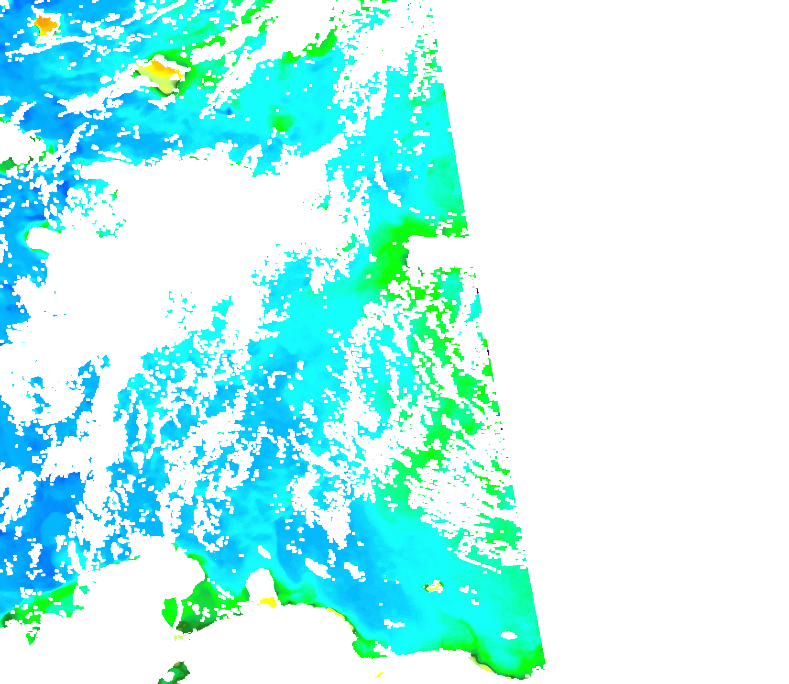Click the small yellow-green island in the lower right
The image size is (789, 684).
click(x=434, y=586)
